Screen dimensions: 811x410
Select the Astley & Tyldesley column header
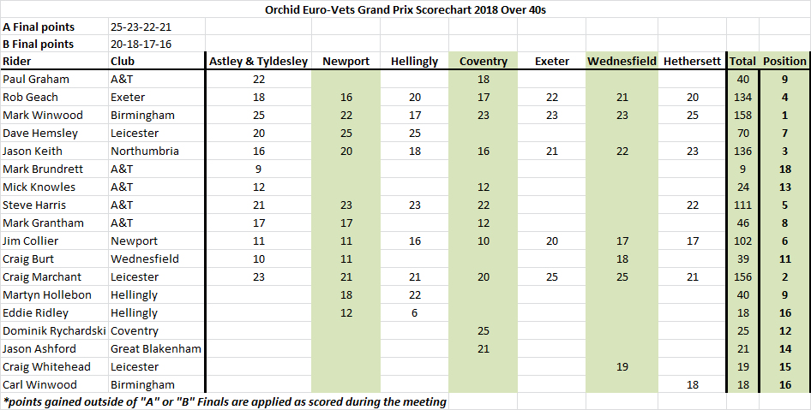point(258,62)
